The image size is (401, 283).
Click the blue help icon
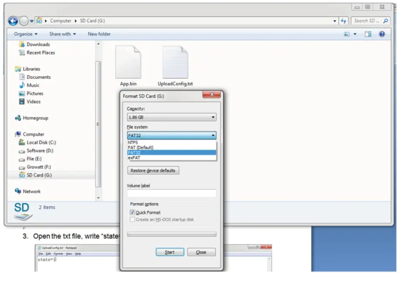(x=382, y=34)
